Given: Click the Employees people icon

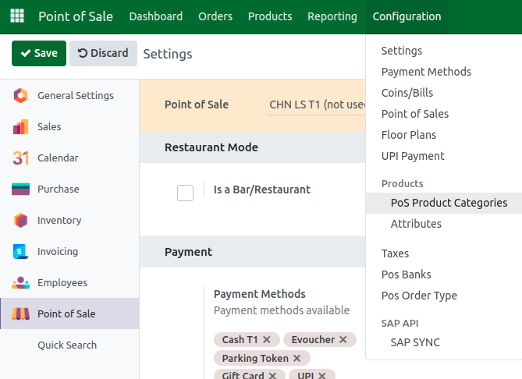Looking at the screenshot, I should pos(20,282).
